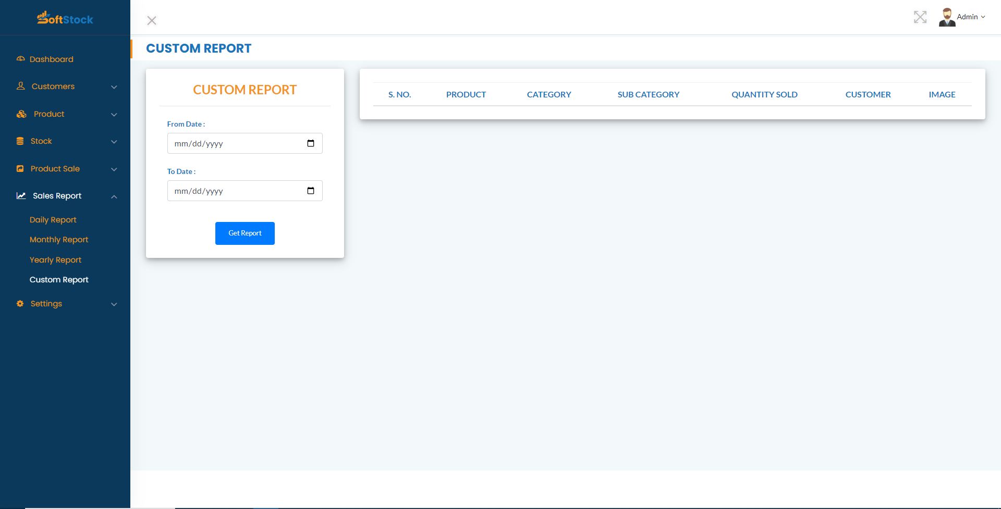Open the Product Sale menu item
The image size is (1001, 509).
[x=55, y=169]
